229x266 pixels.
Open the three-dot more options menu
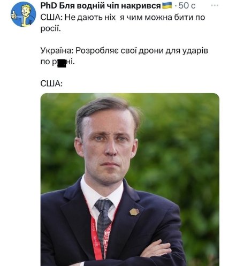click(x=215, y=5)
